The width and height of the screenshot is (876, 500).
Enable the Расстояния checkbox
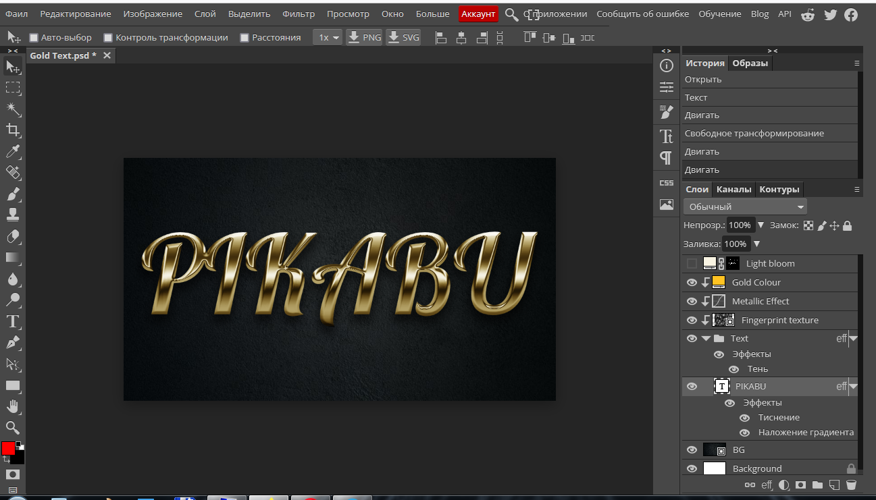tap(244, 38)
